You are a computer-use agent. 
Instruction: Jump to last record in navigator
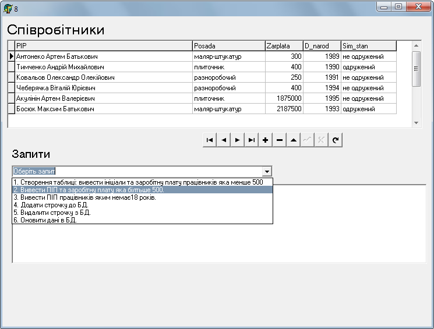coord(252,140)
